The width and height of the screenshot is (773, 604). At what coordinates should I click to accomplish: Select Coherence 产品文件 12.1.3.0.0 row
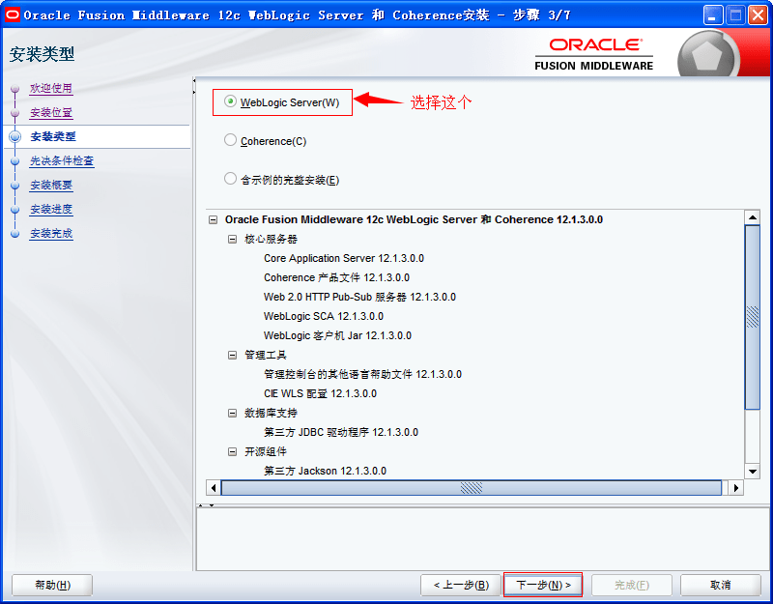(336, 277)
